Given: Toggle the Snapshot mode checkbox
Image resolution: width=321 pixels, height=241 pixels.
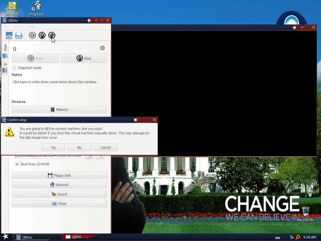Looking at the screenshot, I should point(14,68).
